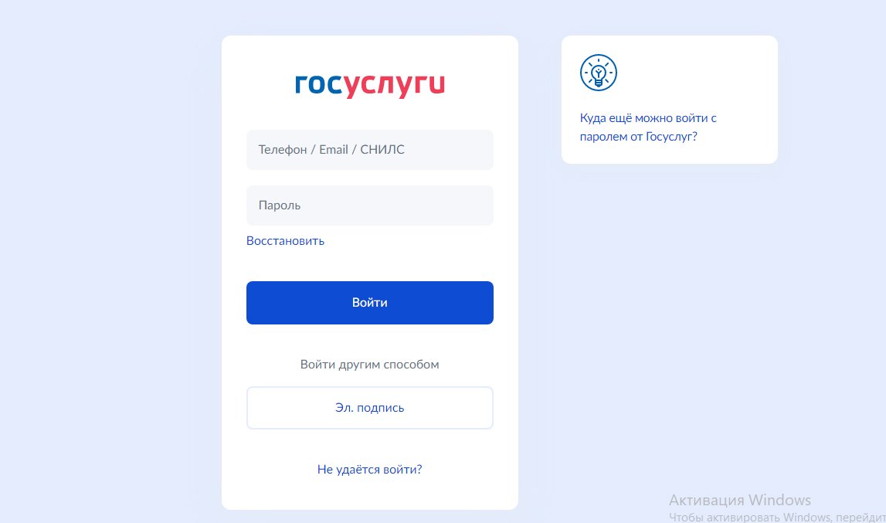
Task: Open the Не удаётся войти? help link
Action: click(x=369, y=469)
